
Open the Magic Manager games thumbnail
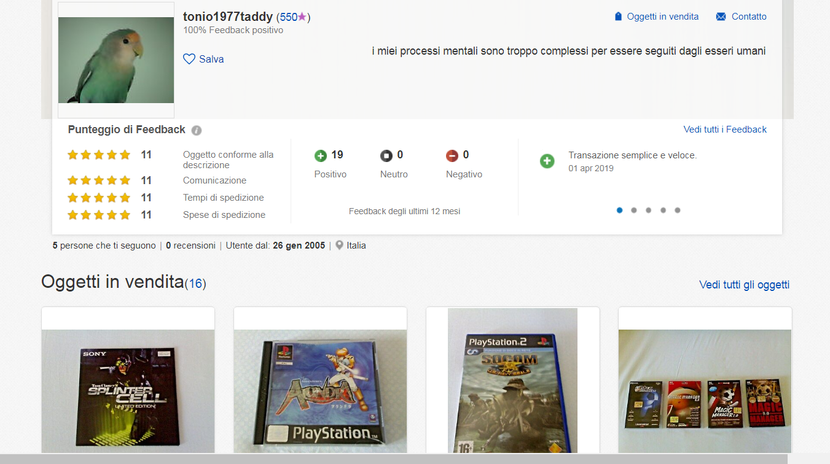pos(705,391)
